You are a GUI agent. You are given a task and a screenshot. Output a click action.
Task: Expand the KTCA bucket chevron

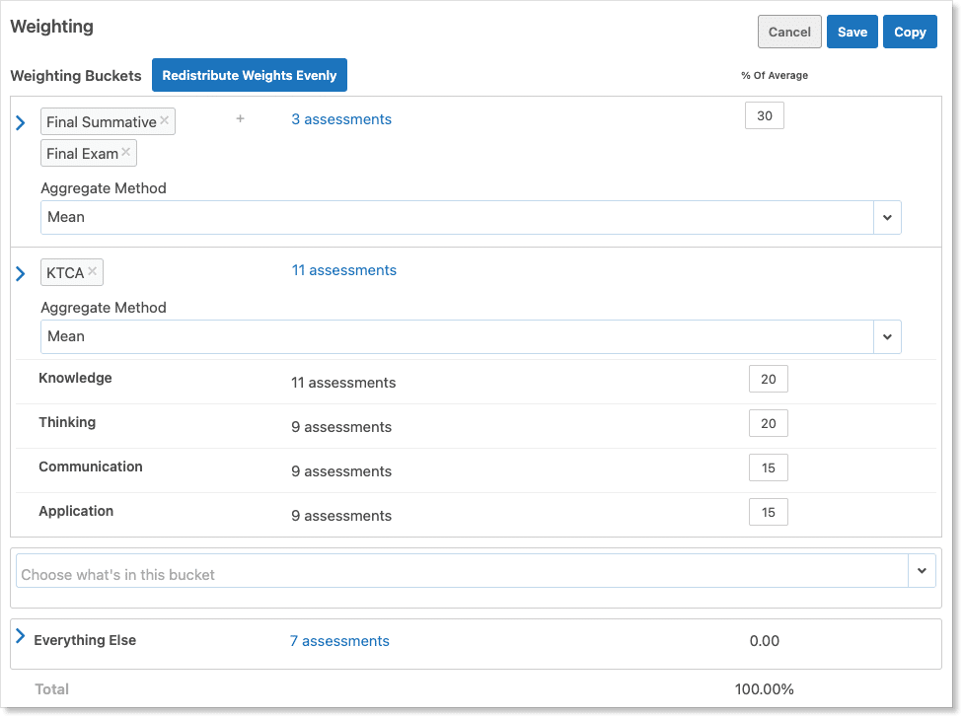tap(21, 273)
